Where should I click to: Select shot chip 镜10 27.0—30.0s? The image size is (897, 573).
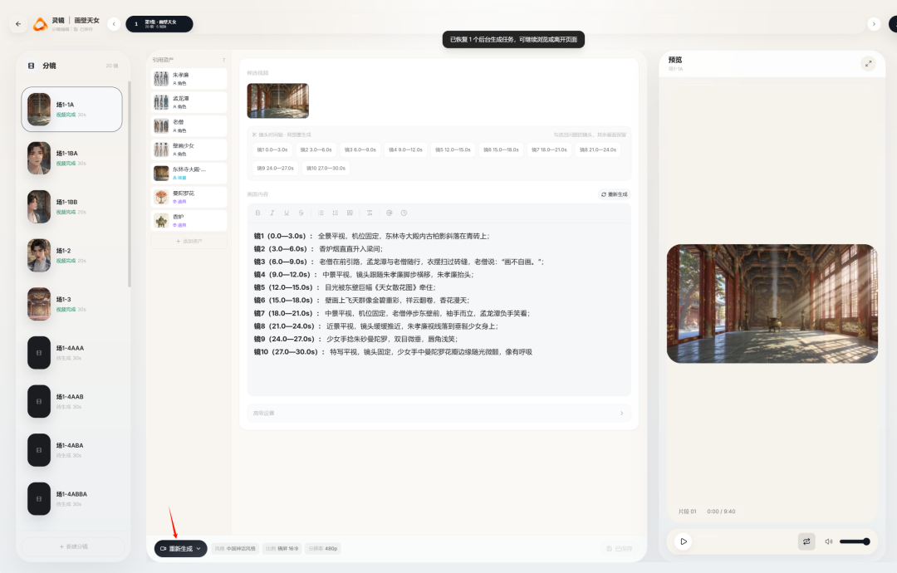pos(326,168)
